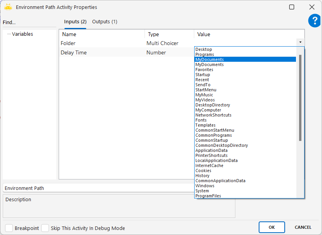Click the Find... search field
This screenshot has width=322, height=235.
[29, 23]
